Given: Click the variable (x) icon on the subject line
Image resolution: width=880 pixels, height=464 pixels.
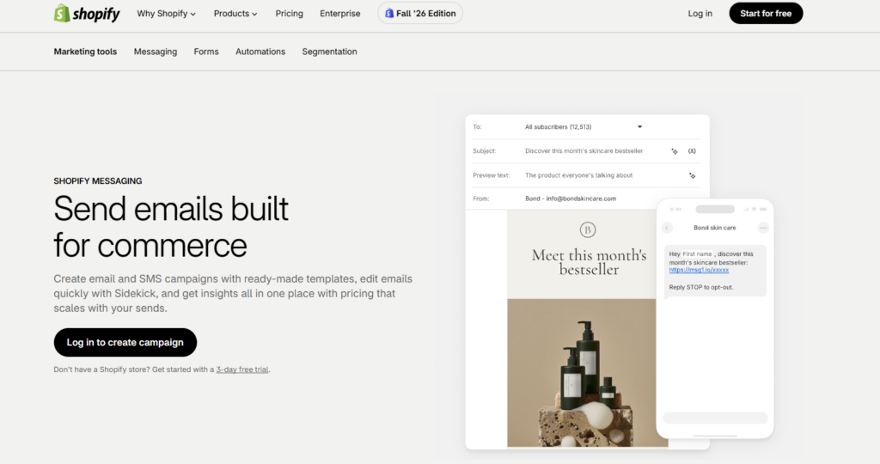Looking at the screenshot, I should tap(692, 151).
